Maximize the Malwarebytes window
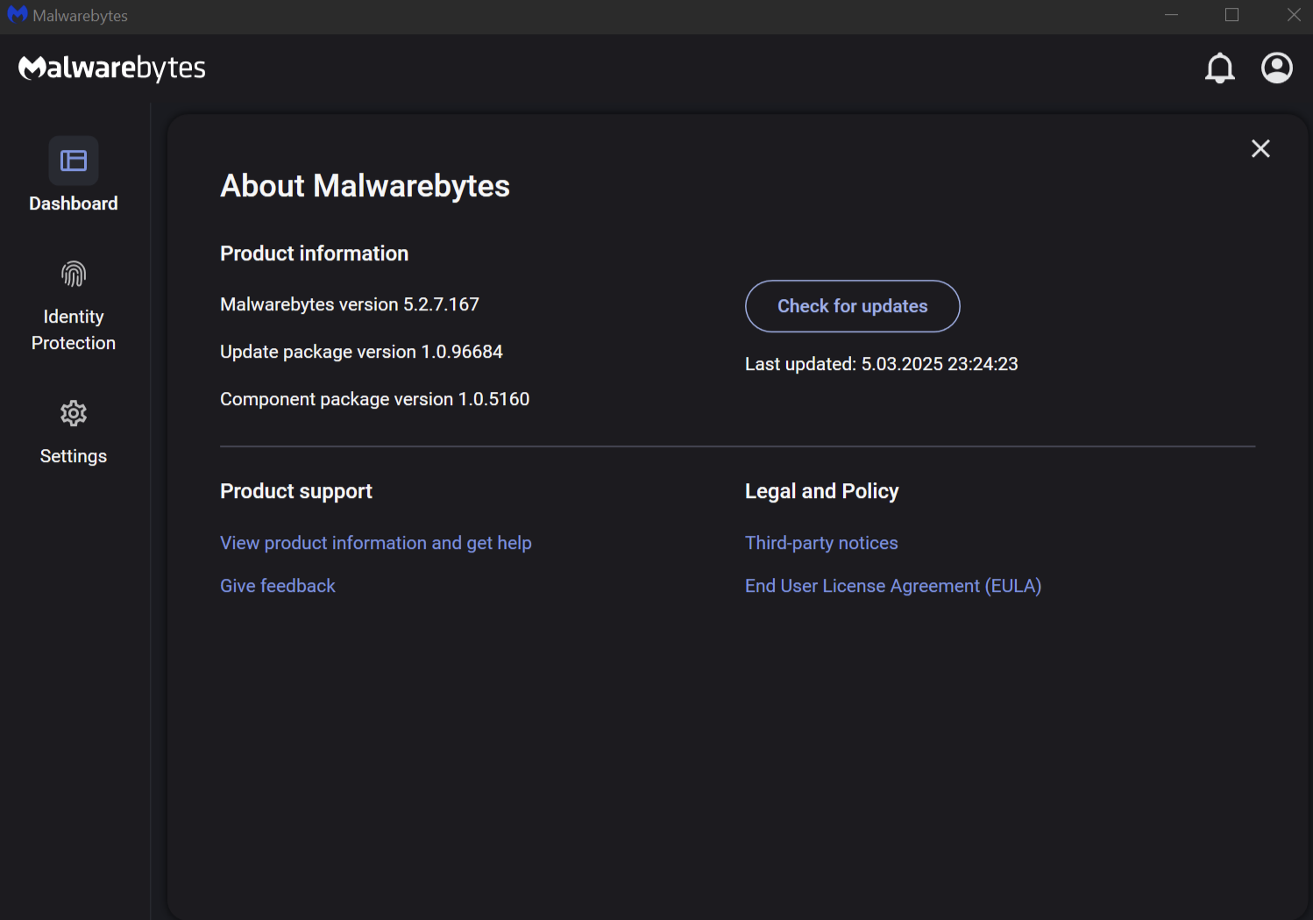Viewport: 1313px width, 920px height. click(x=1231, y=15)
